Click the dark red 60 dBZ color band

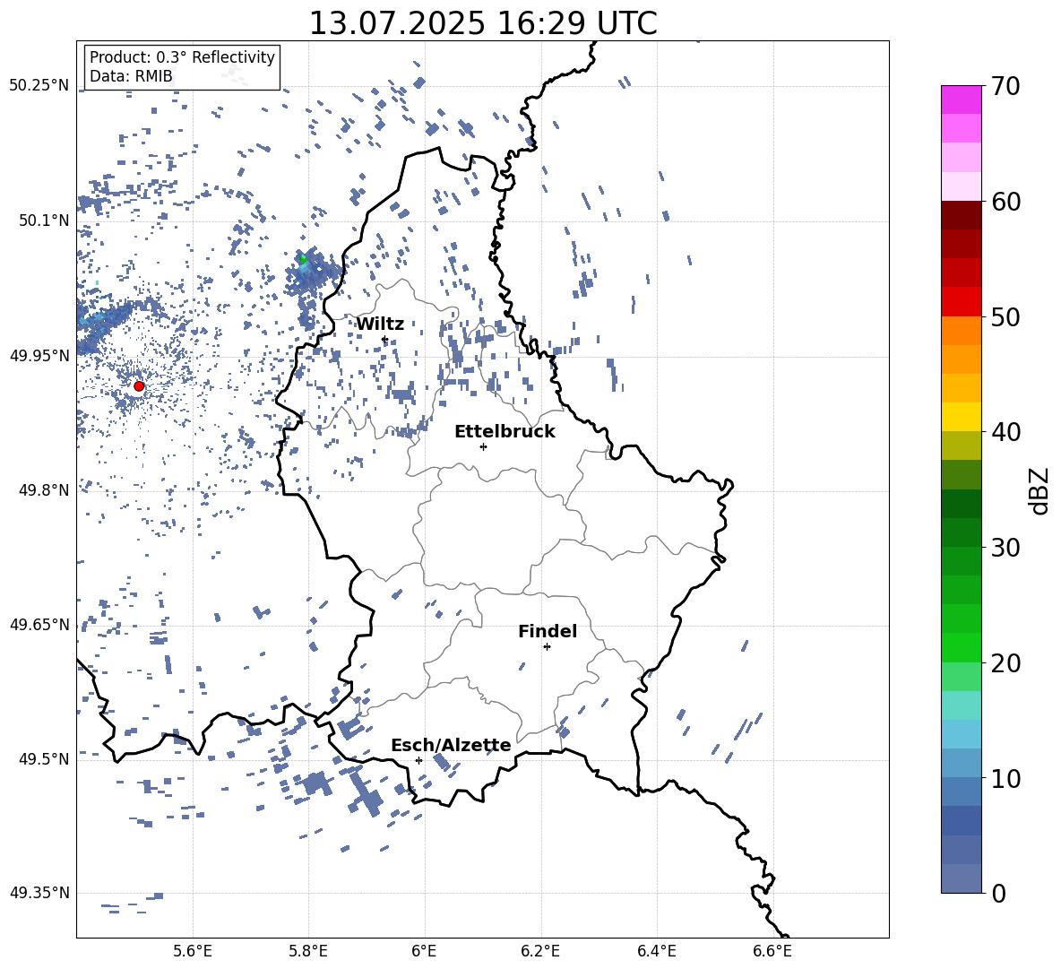(x=961, y=215)
